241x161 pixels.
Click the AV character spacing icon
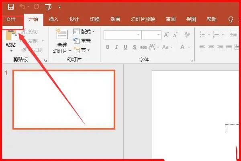click(x=152, y=47)
